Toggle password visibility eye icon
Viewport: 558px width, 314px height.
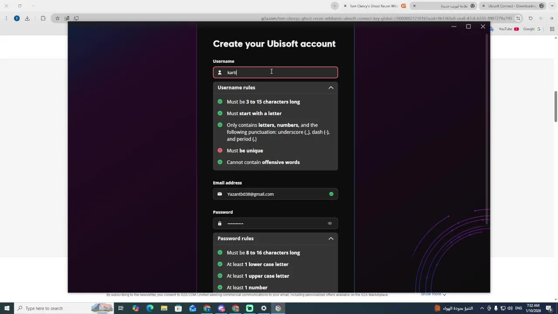(330, 223)
